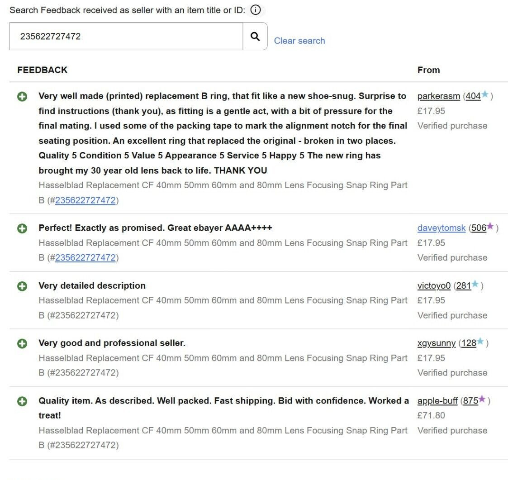Image resolution: width=508 pixels, height=480 pixels.
Task: Open item number link in daveytomsk's feedback
Action: [x=85, y=257]
